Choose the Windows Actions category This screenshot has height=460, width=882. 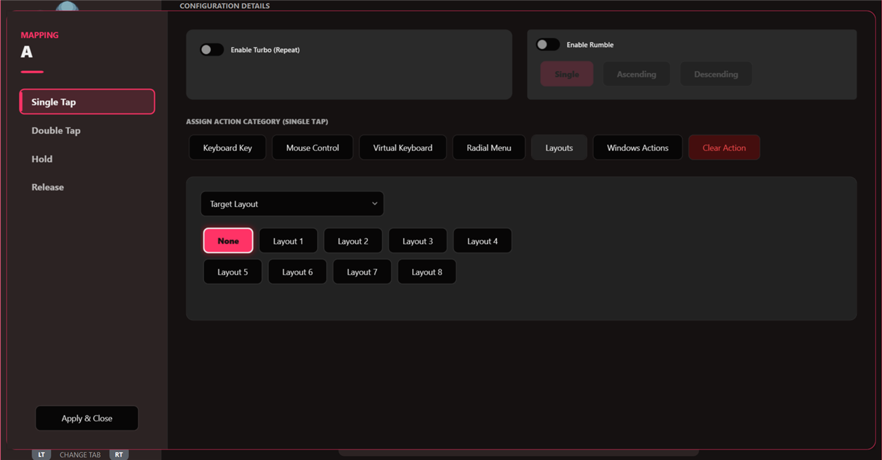[637, 148]
